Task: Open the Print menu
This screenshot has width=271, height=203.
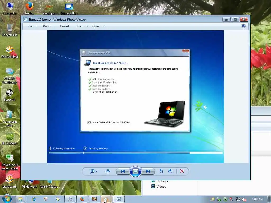Action: tap(46, 26)
